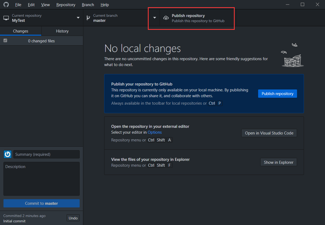Undo the Initial commit
The width and height of the screenshot is (325, 225).
73,218
